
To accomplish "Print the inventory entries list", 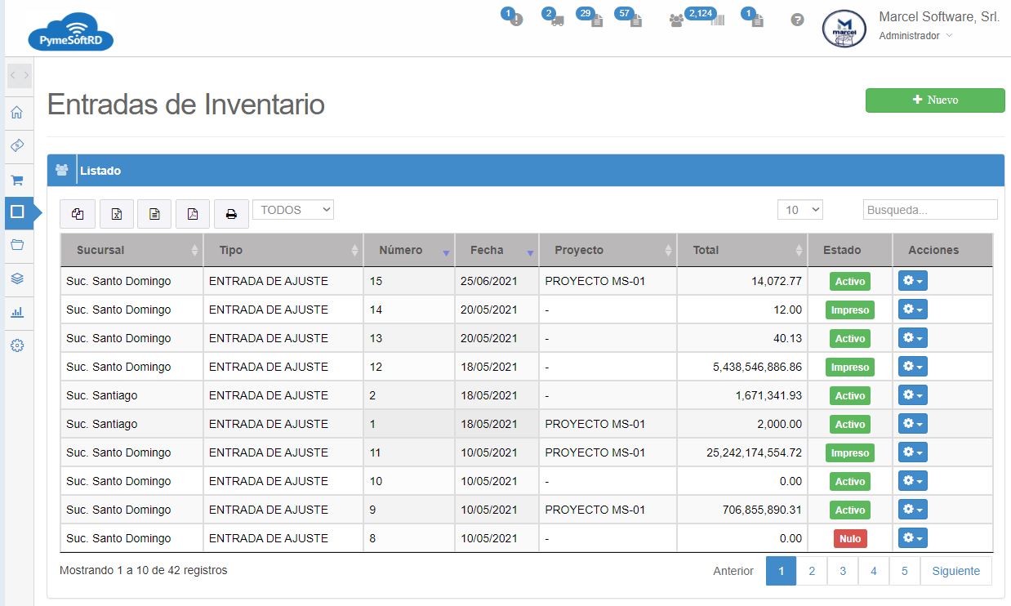I will pyautogui.click(x=231, y=214).
